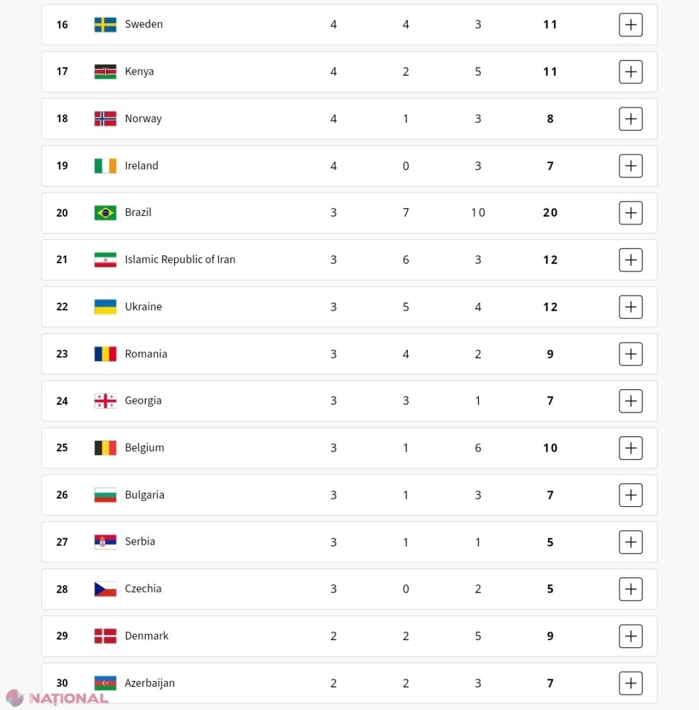This screenshot has height=710, width=699.
Task: Expand Ireland medal breakdown
Action: point(630,166)
